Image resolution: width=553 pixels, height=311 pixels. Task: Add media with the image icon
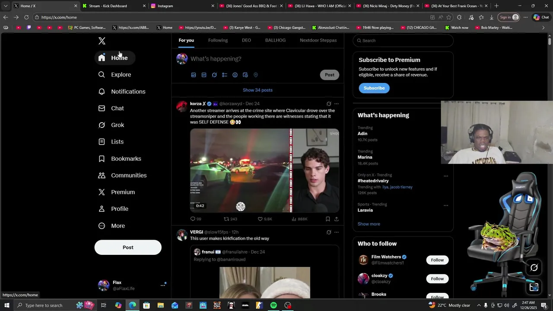click(194, 75)
